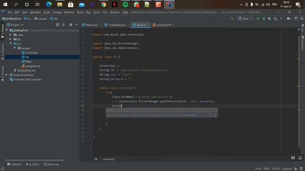Open the Navigate menu
Screen dimensions: 305x171
click(36, 12)
